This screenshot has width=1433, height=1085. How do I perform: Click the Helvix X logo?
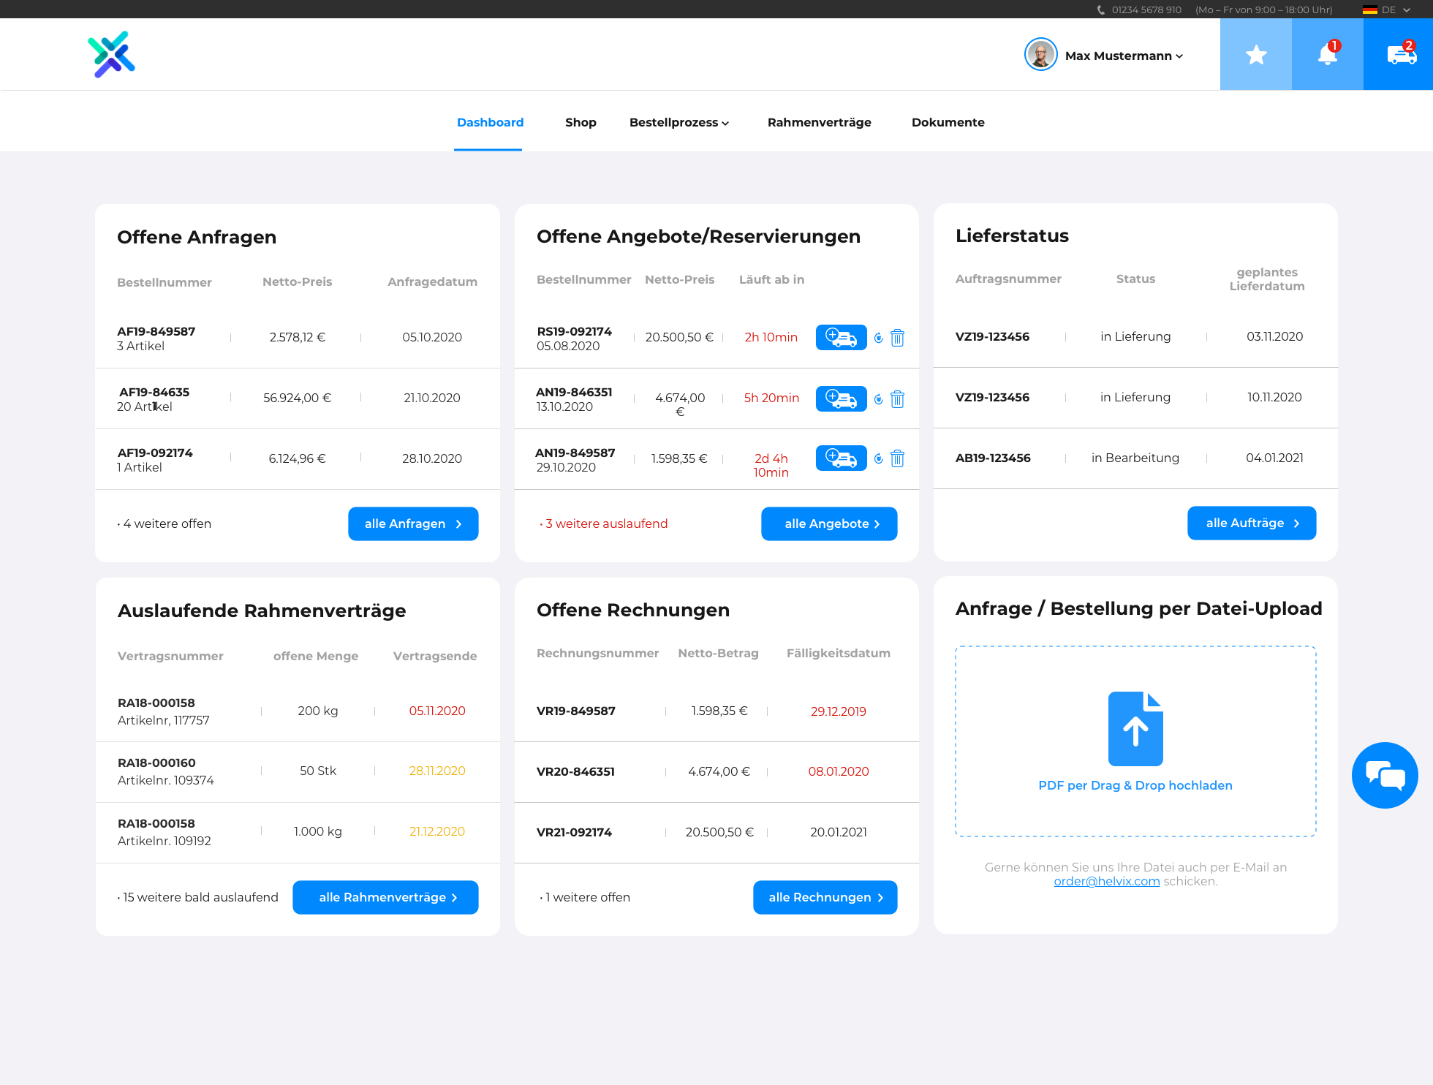[x=112, y=55]
